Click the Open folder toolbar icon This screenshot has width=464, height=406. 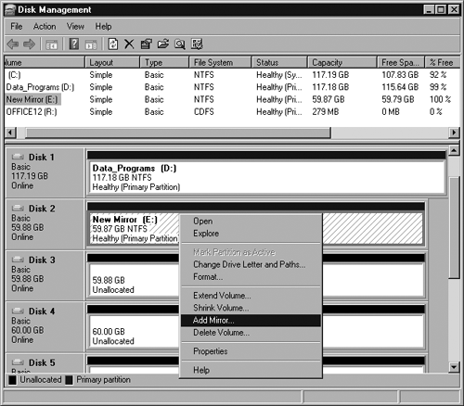(x=163, y=44)
